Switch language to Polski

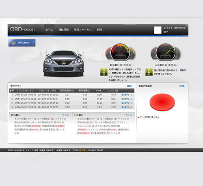coord(76,150)
